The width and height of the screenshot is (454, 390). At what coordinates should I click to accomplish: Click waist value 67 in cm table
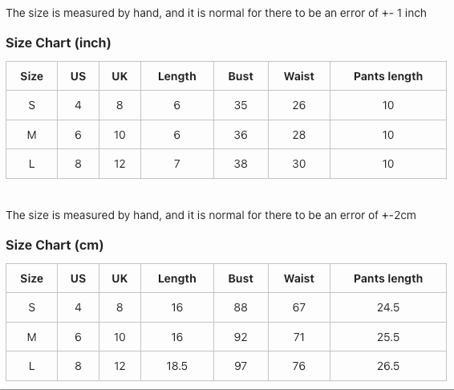pos(299,307)
